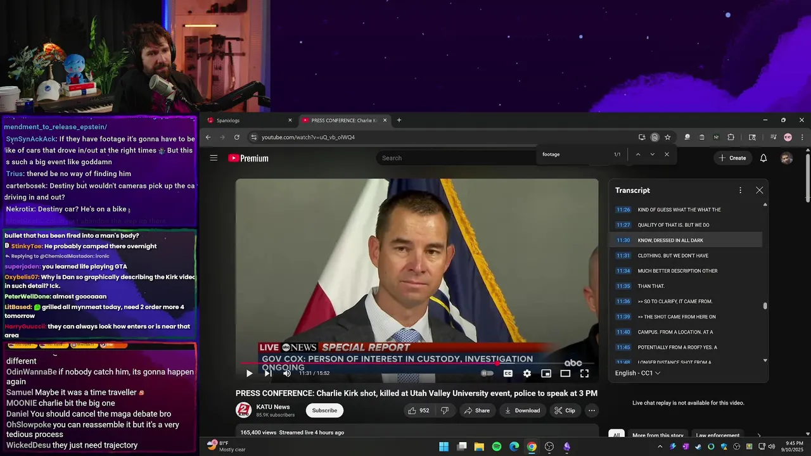Image resolution: width=811 pixels, height=456 pixels.
Task: Go to next find-in-page match
Action: pyautogui.click(x=652, y=155)
